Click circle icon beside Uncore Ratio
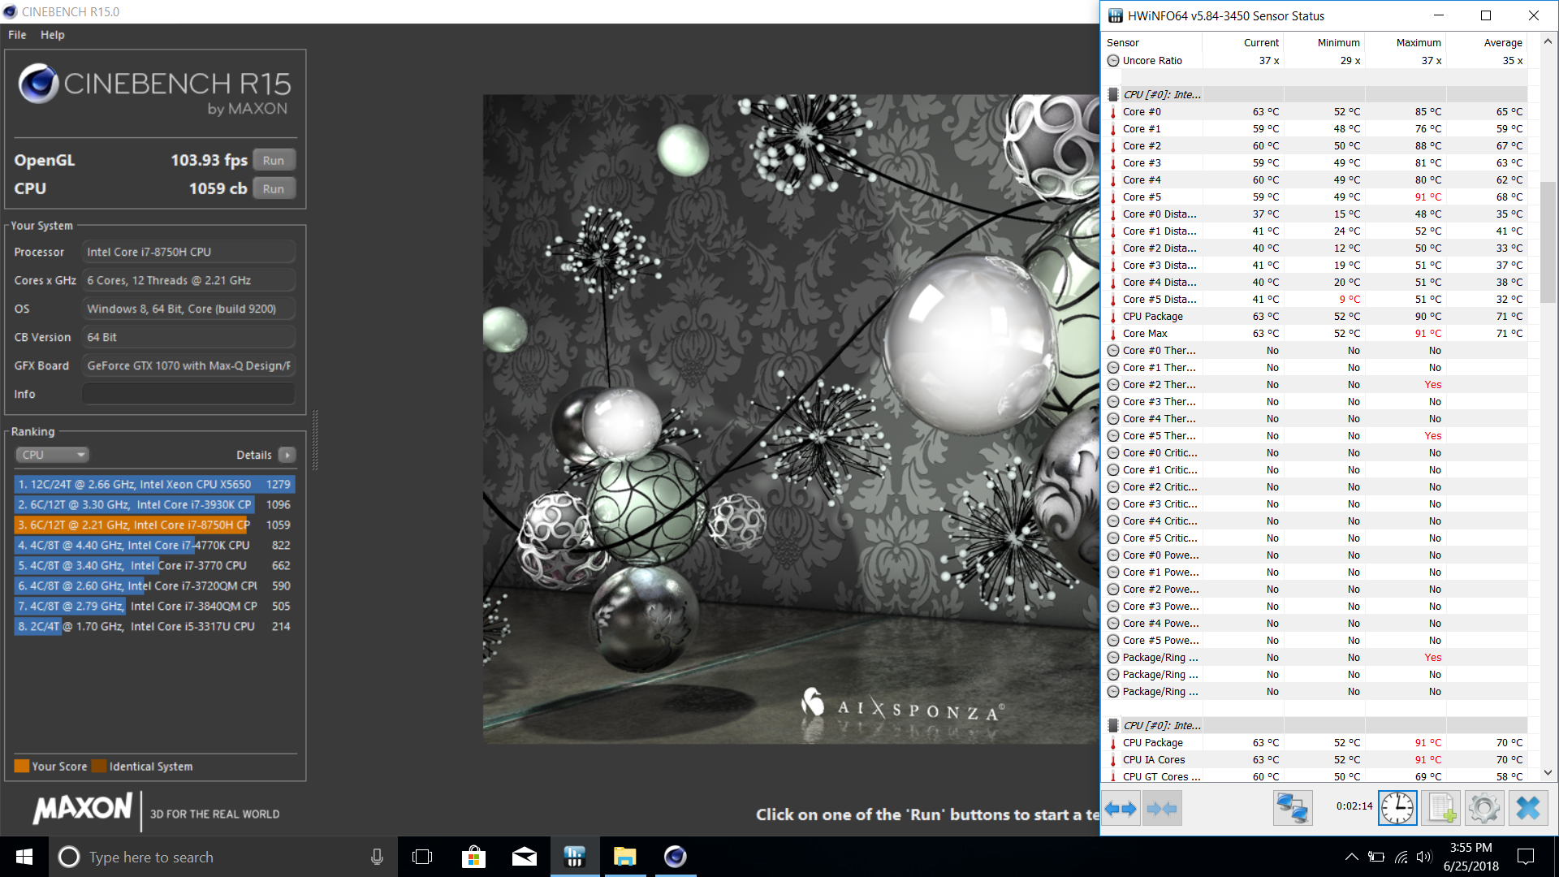1559x877 pixels. (1113, 61)
